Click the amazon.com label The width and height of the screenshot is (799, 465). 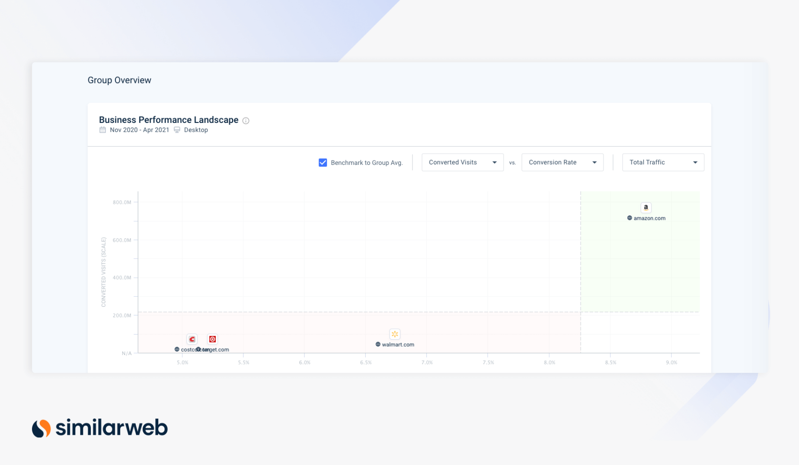click(649, 218)
